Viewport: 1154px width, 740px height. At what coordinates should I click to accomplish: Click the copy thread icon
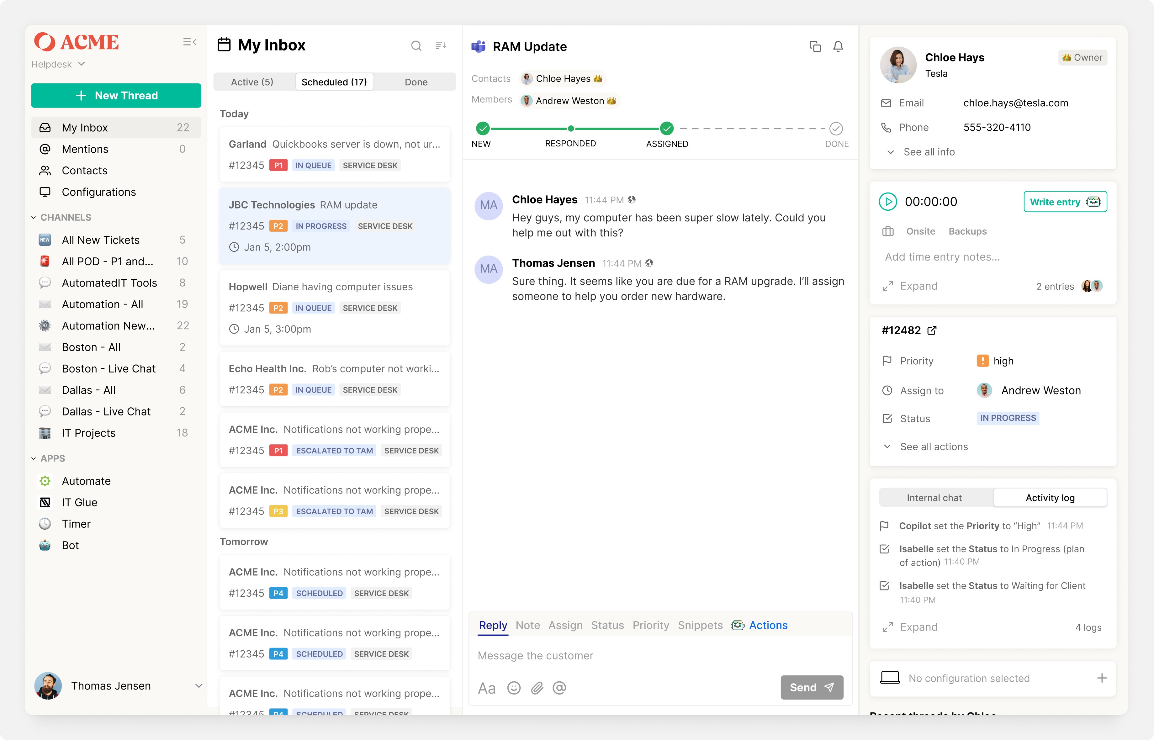pyautogui.click(x=815, y=47)
